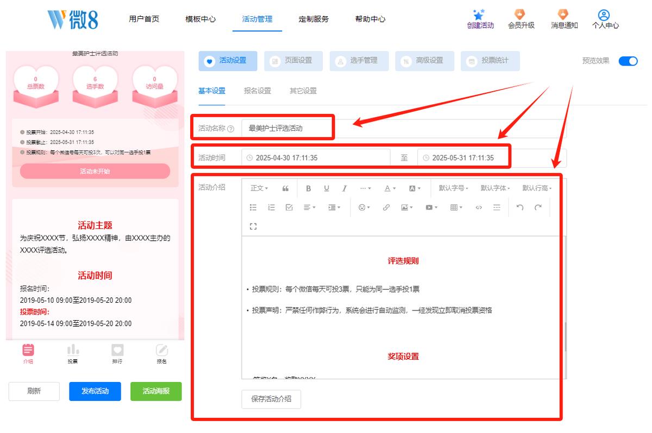Switch to the 投票统计 tab

point(490,61)
